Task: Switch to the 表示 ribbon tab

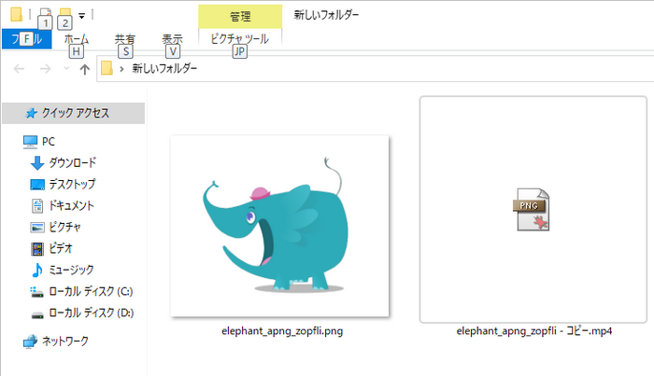Action: 172,39
